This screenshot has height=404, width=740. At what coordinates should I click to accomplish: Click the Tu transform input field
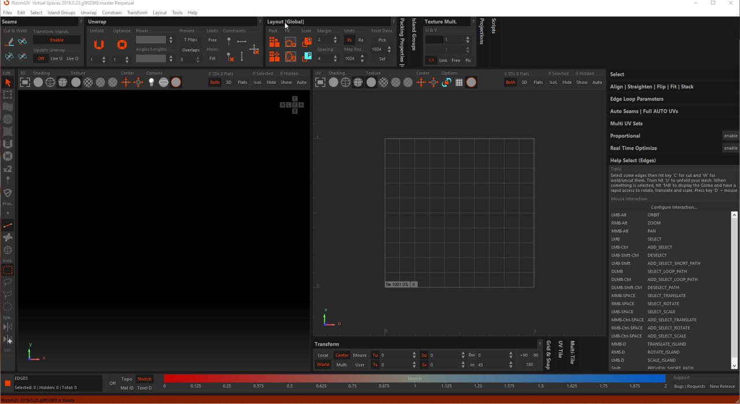point(396,355)
